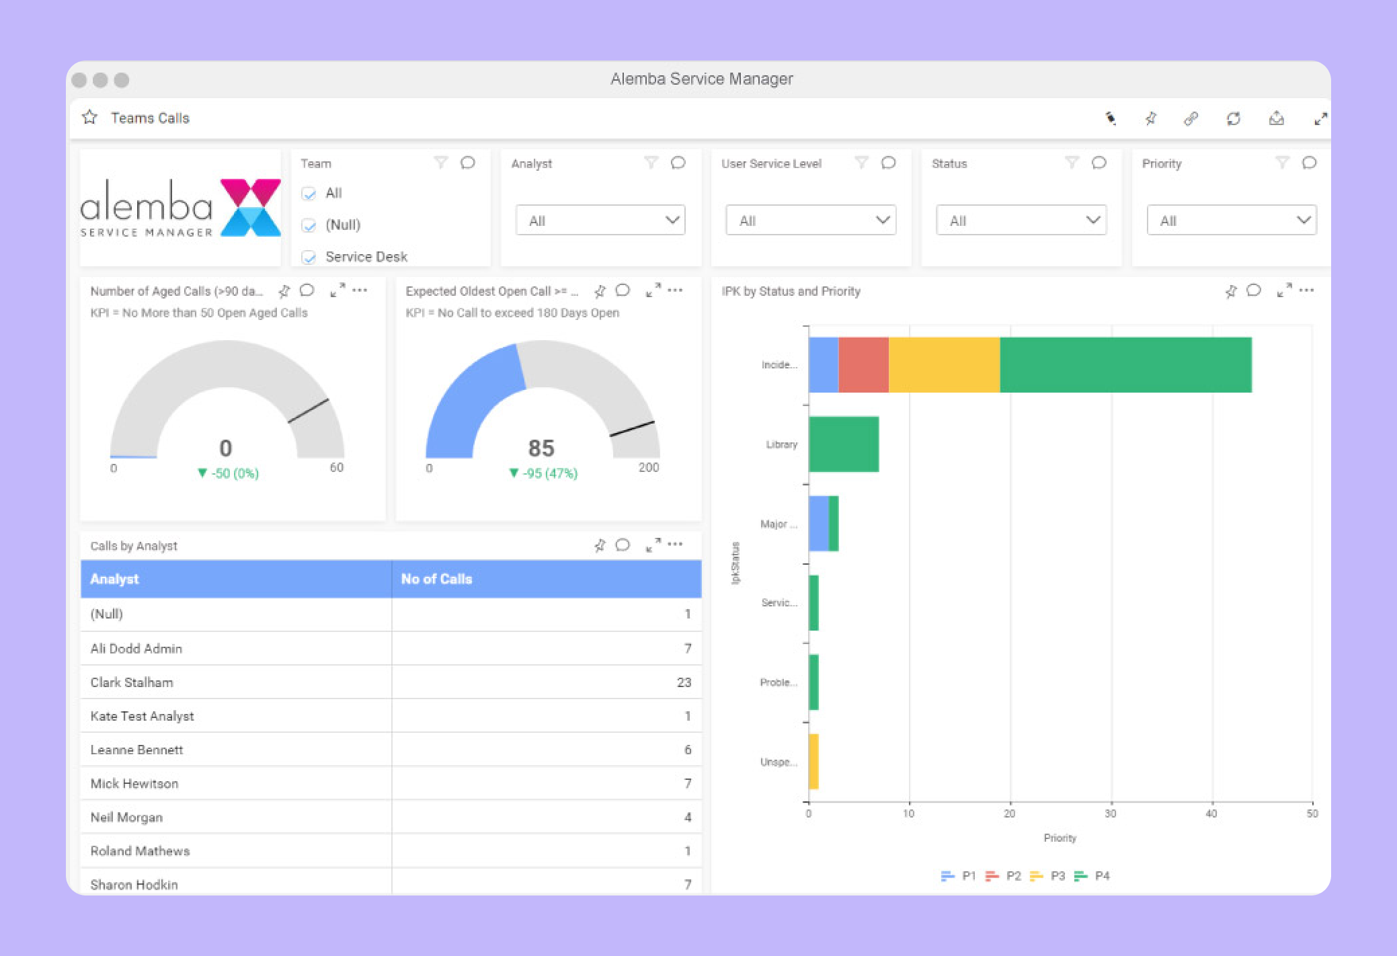Toggle the (Null) team checkbox

[309, 226]
